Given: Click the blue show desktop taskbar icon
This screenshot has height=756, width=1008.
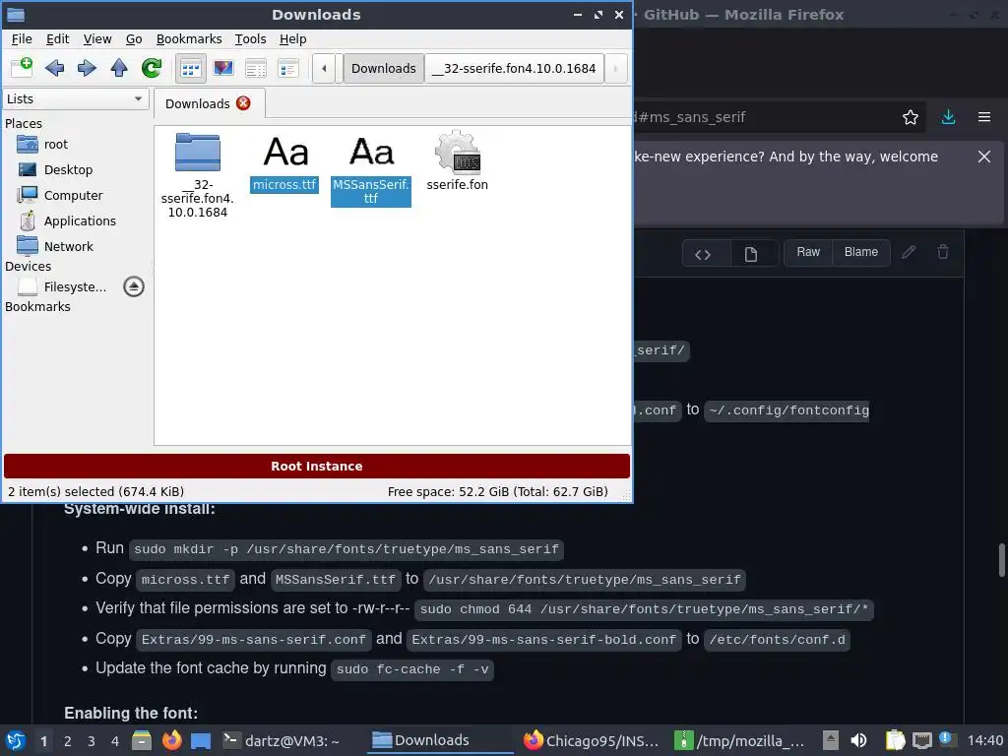Looking at the screenshot, I should pyautogui.click(x=201, y=740).
